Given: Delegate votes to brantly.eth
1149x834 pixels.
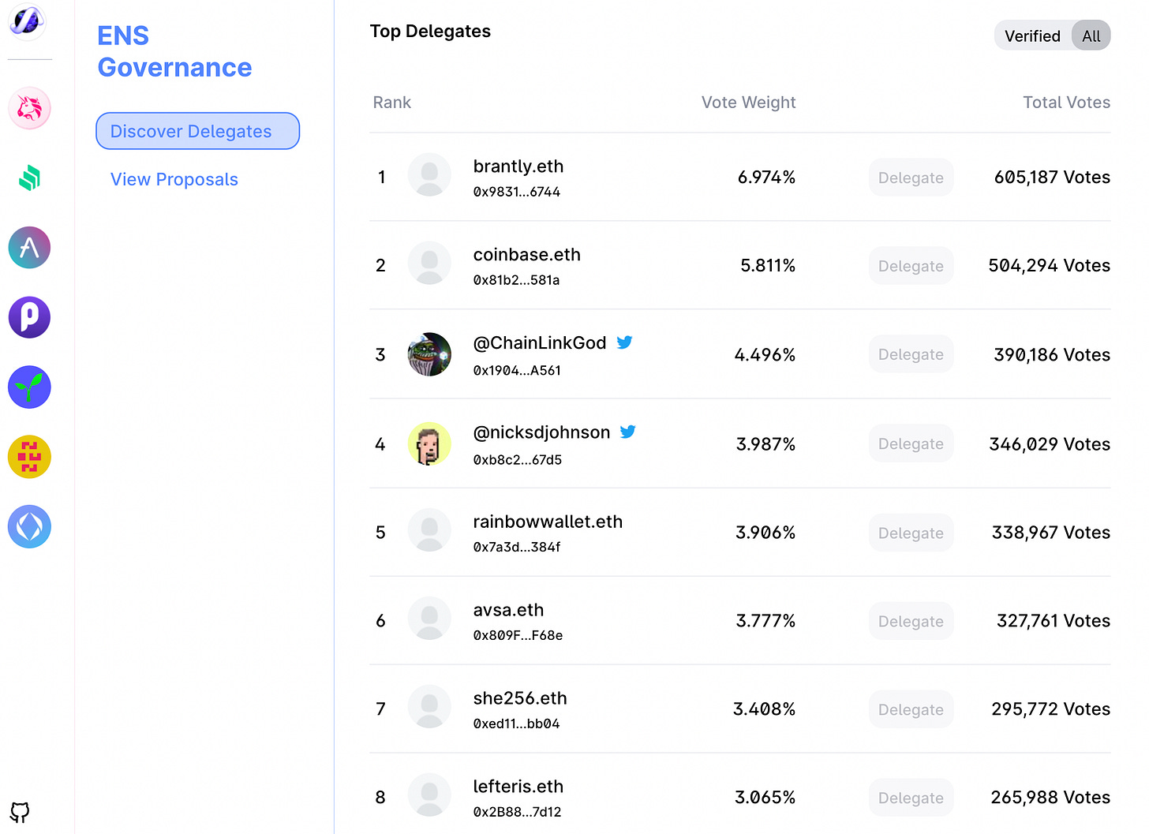Looking at the screenshot, I should (911, 178).
